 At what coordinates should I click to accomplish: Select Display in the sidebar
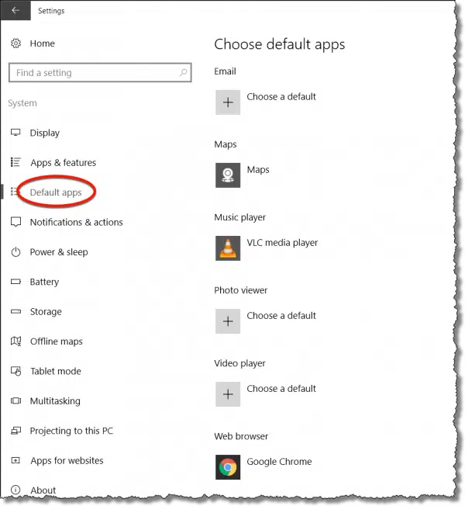(x=45, y=133)
